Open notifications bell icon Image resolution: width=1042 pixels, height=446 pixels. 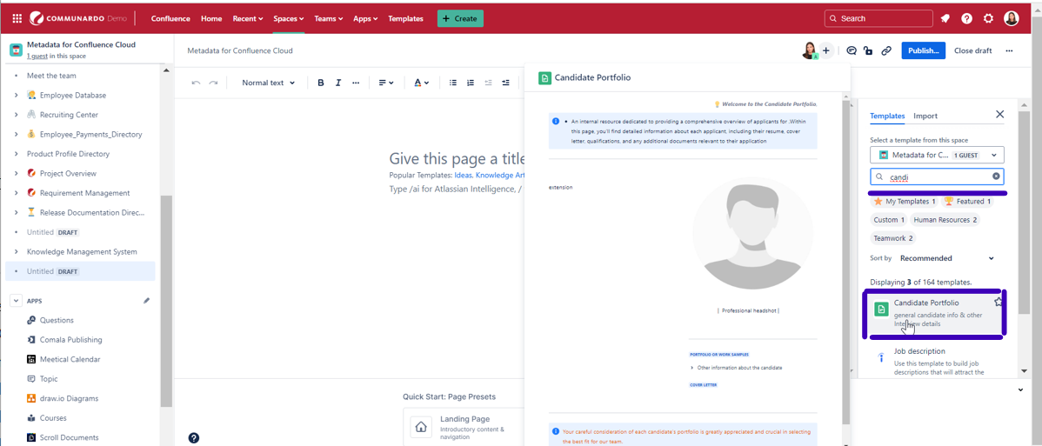pyautogui.click(x=945, y=18)
